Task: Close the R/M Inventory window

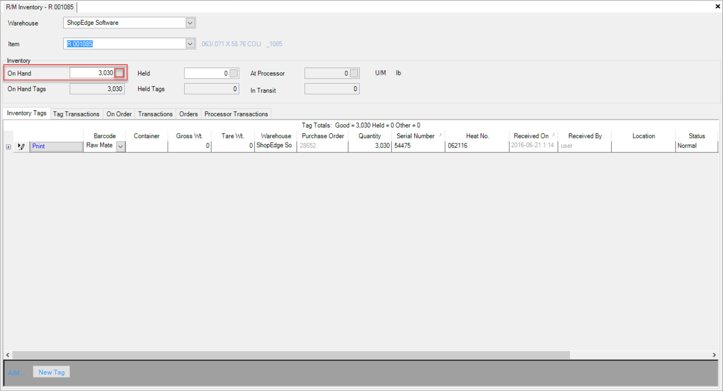Action: coord(718,6)
